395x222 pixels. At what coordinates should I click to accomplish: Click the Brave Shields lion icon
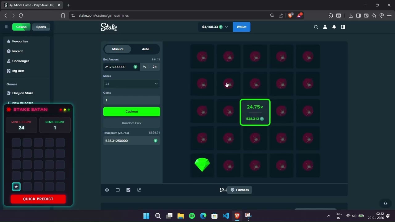(x=290, y=15)
